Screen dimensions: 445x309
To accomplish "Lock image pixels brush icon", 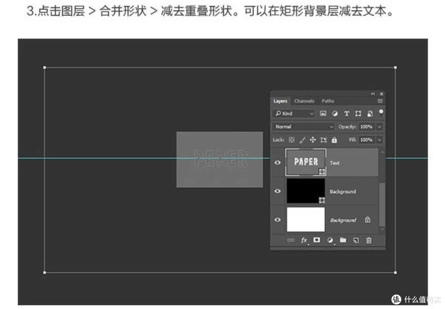I will click(x=302, y=139).
